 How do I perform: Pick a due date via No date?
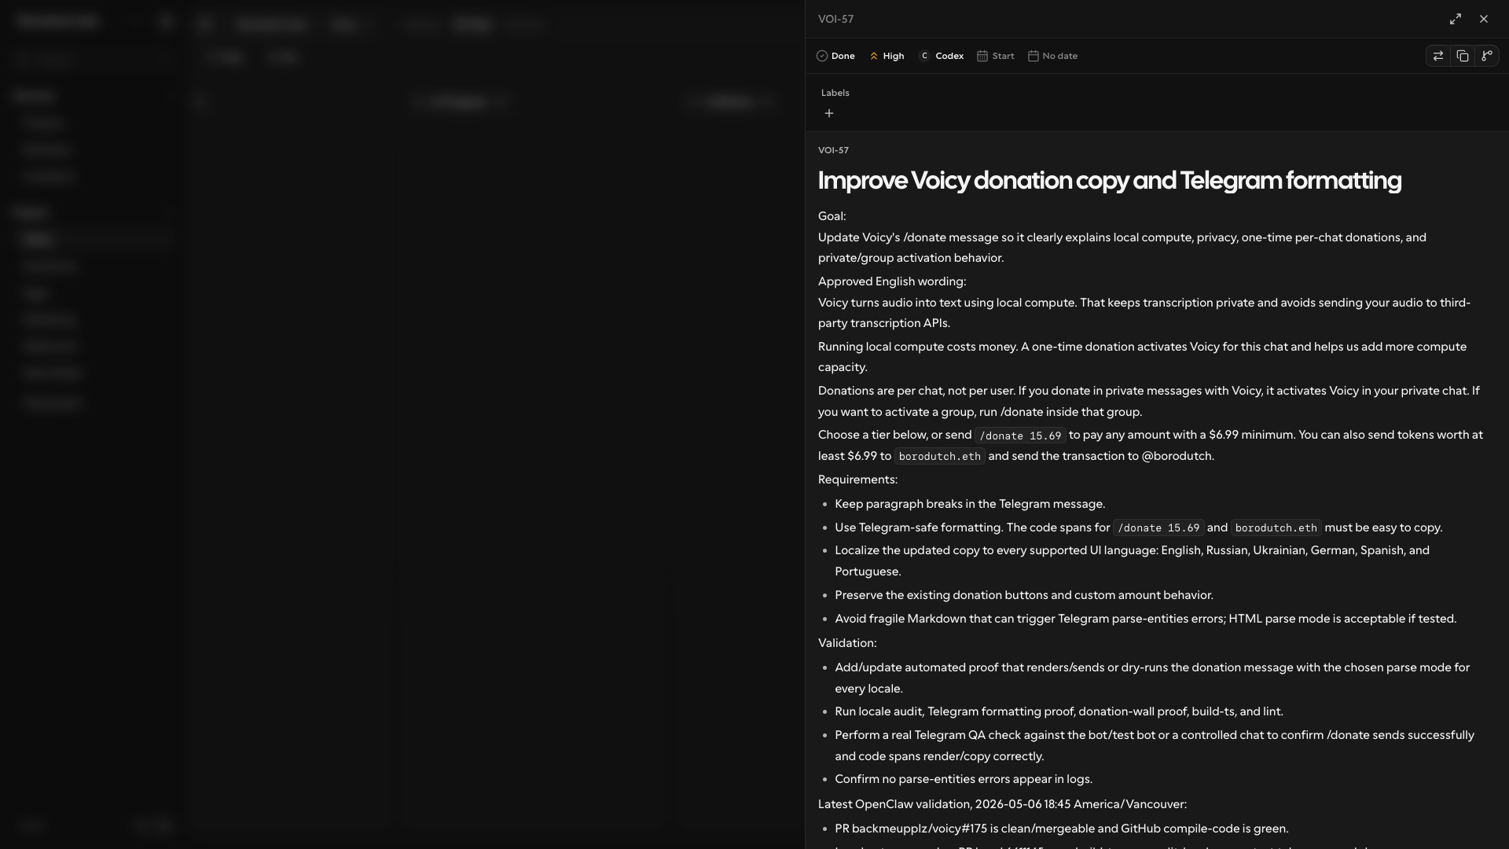[x=1052, y=56]
